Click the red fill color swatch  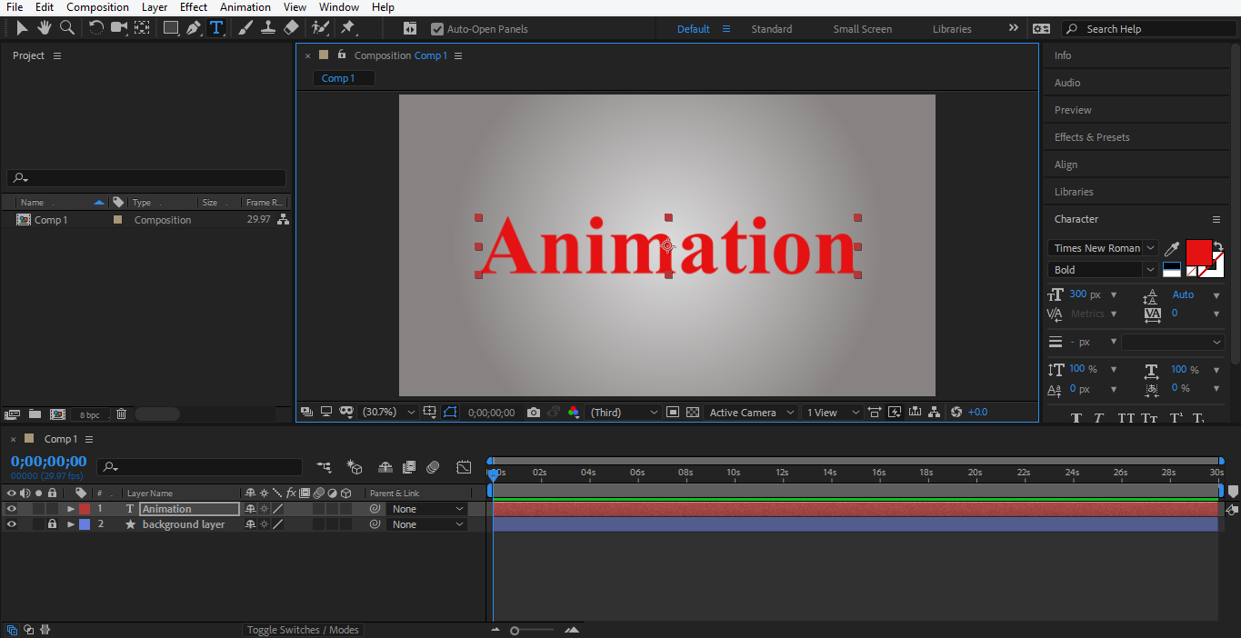point(1198,252)
